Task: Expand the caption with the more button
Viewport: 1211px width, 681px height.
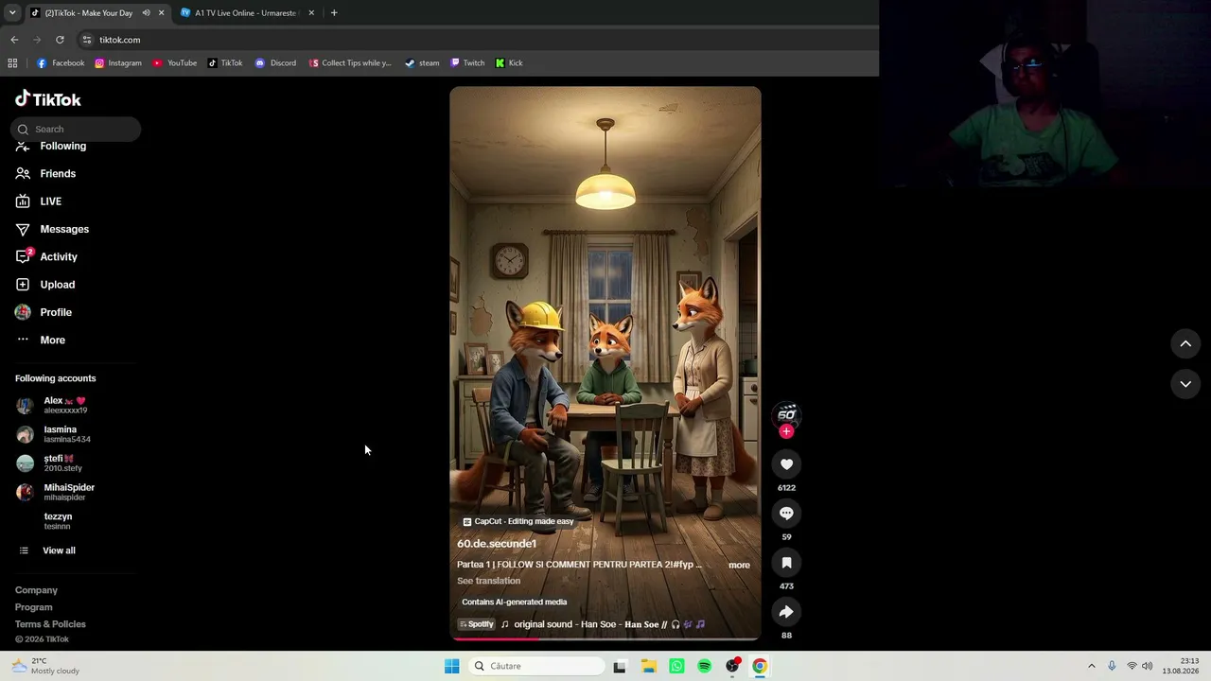Action: click(x=739, y=566)
